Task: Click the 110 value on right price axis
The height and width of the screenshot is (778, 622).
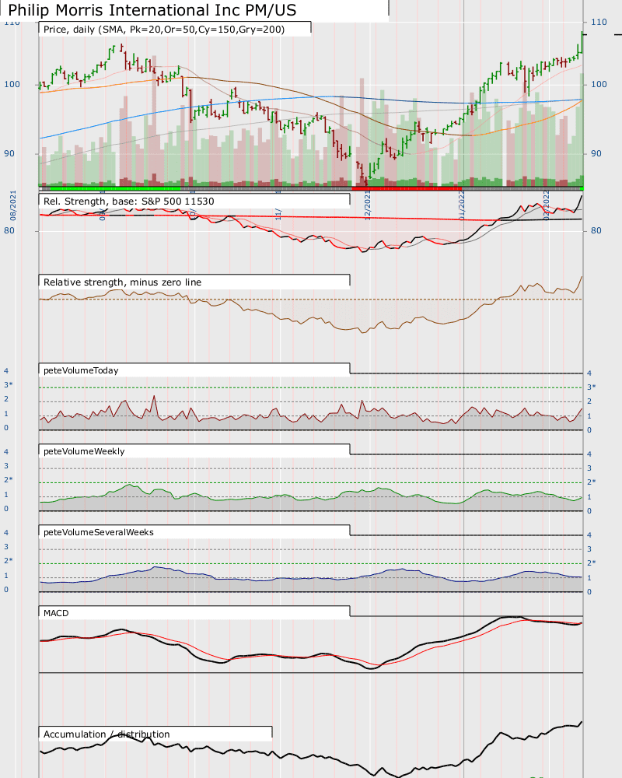Action: tap(599, 22)
